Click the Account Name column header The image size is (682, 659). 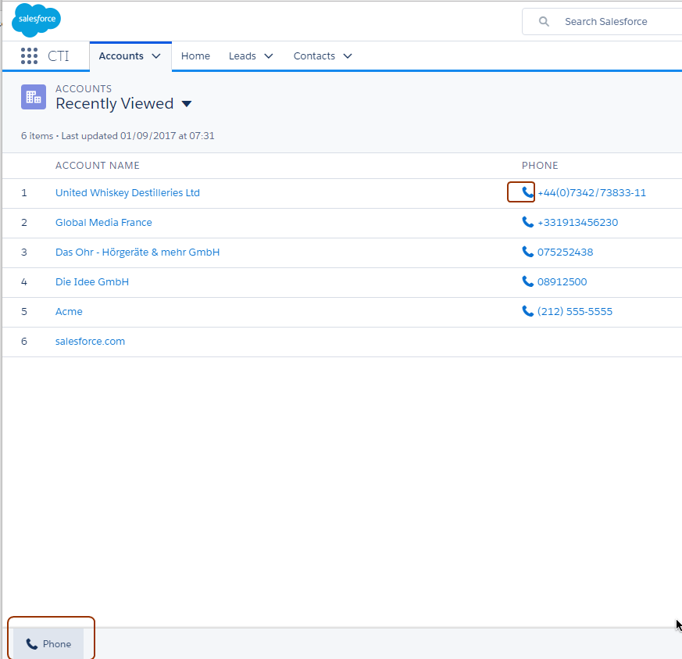coord(98,166)
